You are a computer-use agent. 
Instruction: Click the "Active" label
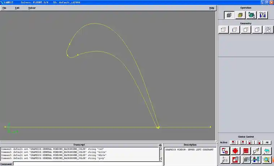click(x=224, y=142)
